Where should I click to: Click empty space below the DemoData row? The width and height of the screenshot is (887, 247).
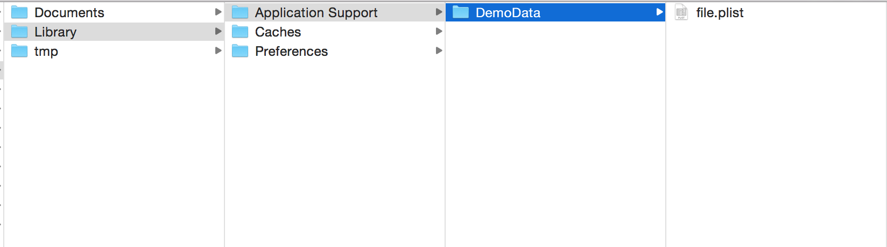(x=555, y=134)
